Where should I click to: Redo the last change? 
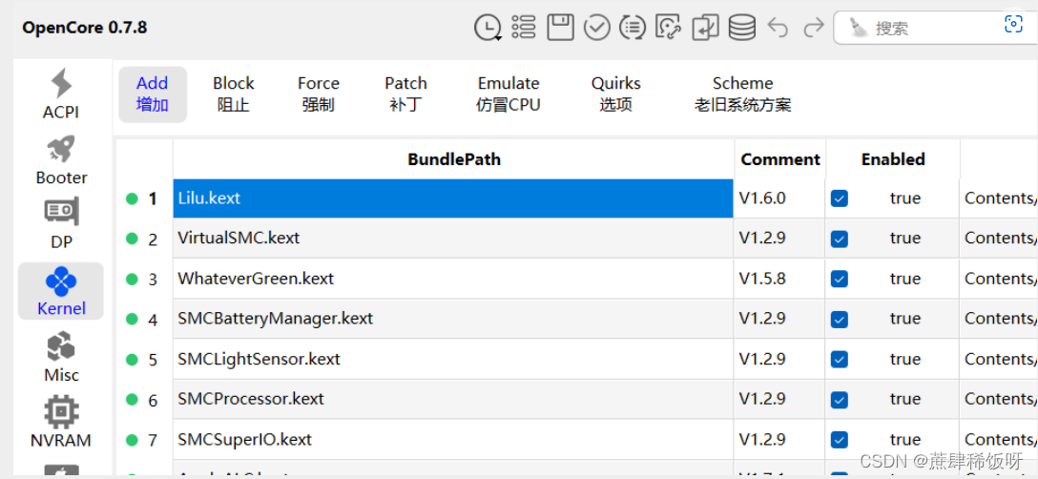click(813, 28)
